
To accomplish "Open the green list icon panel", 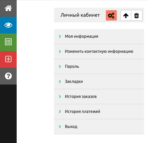I will coord(8,42).
